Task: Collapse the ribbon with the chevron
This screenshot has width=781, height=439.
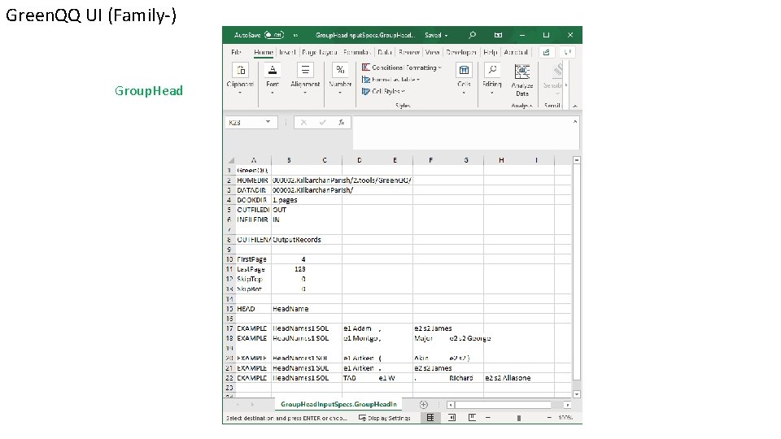Action: pyautogui.click(x=575, y=106)
